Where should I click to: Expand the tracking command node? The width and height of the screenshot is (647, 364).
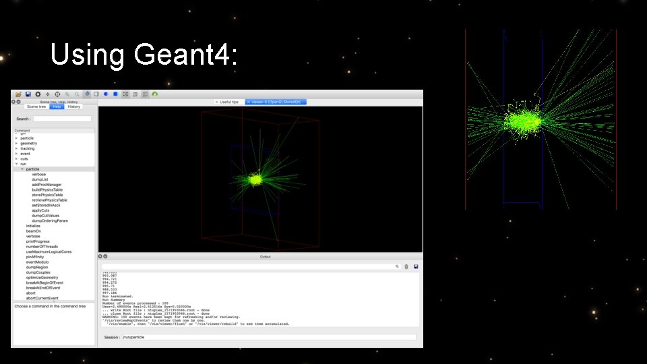coord(16,148)
